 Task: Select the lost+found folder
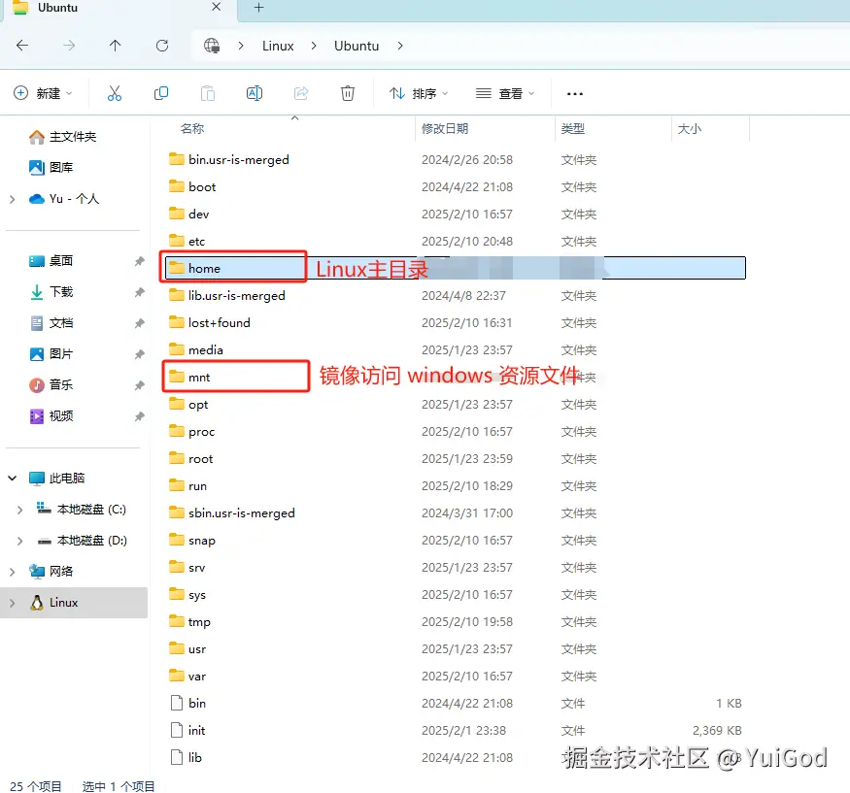[x=209, y=323]
